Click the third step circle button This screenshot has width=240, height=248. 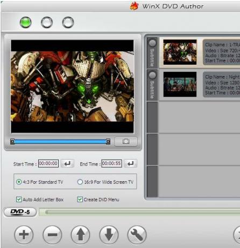[x=68, y=23]
